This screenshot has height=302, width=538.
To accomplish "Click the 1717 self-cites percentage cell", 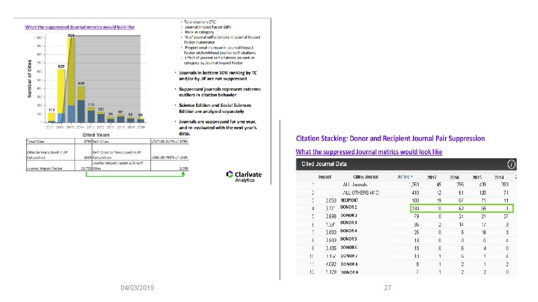I will 169,141.
